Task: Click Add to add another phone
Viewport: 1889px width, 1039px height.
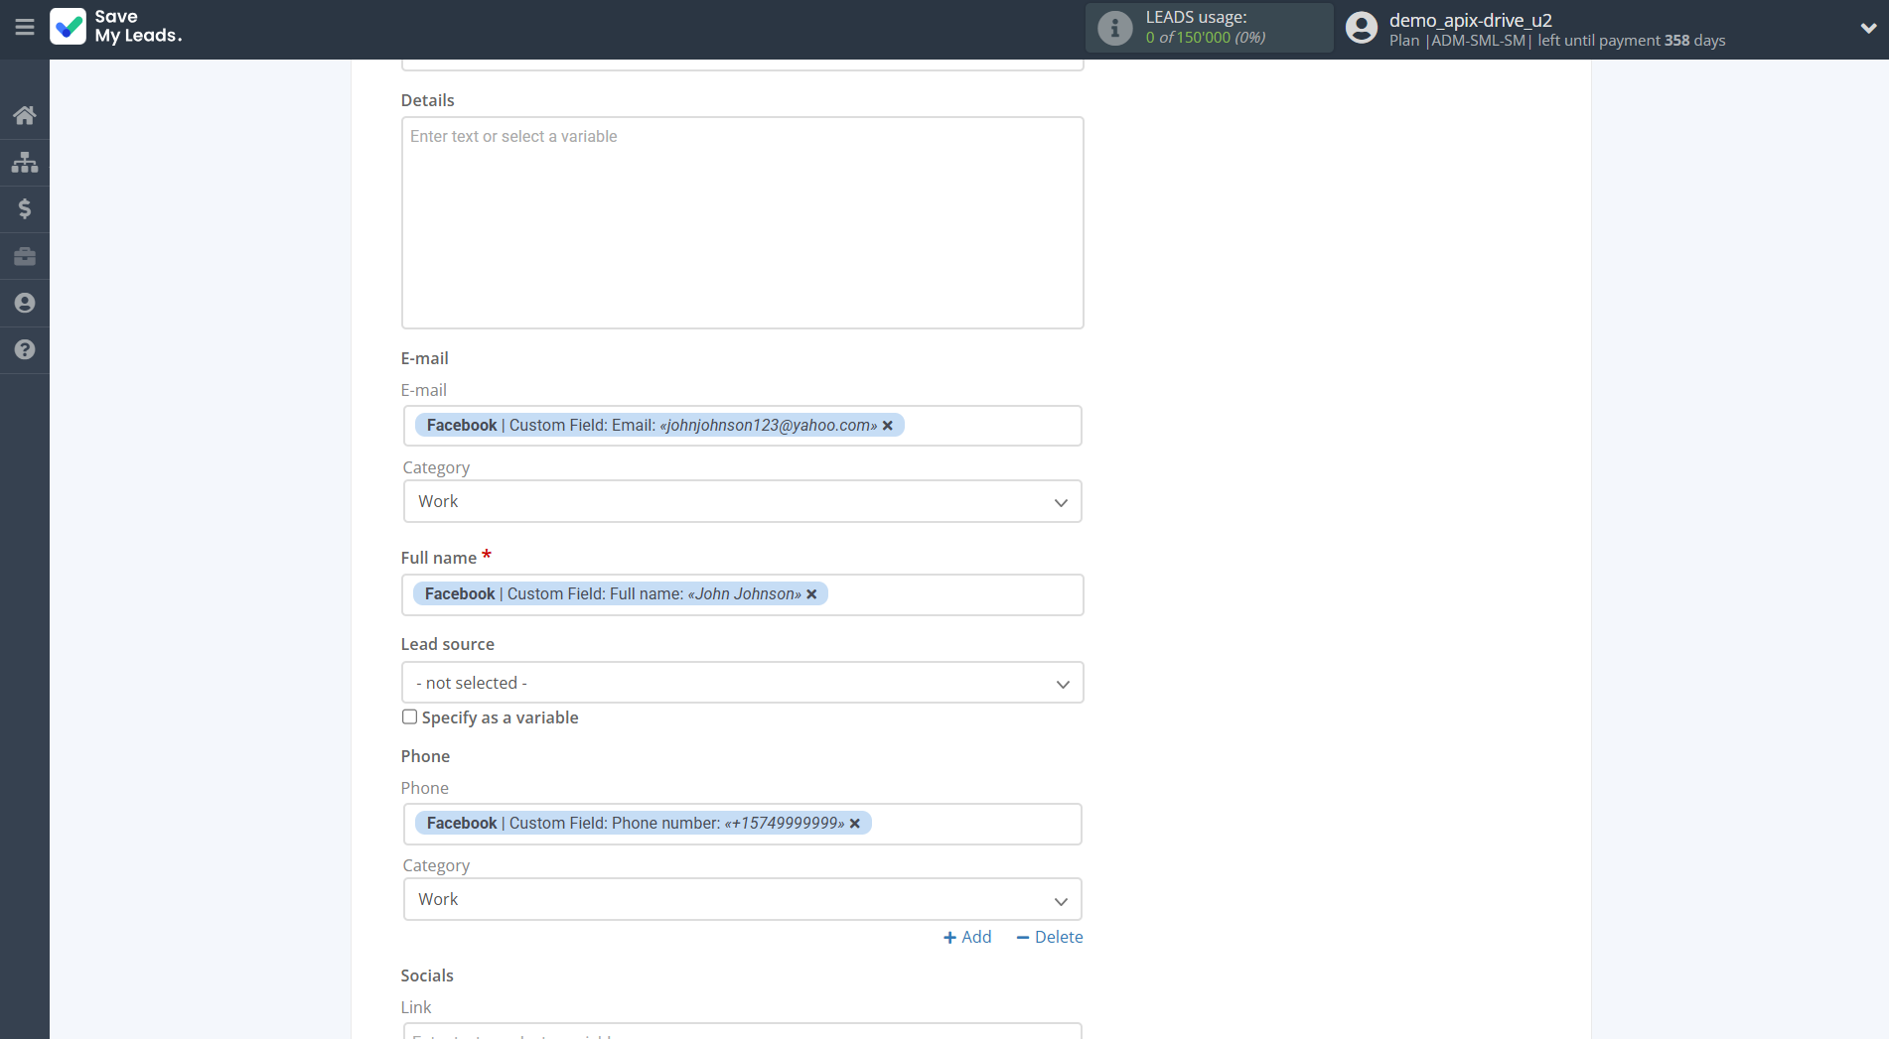Action: 967,937
